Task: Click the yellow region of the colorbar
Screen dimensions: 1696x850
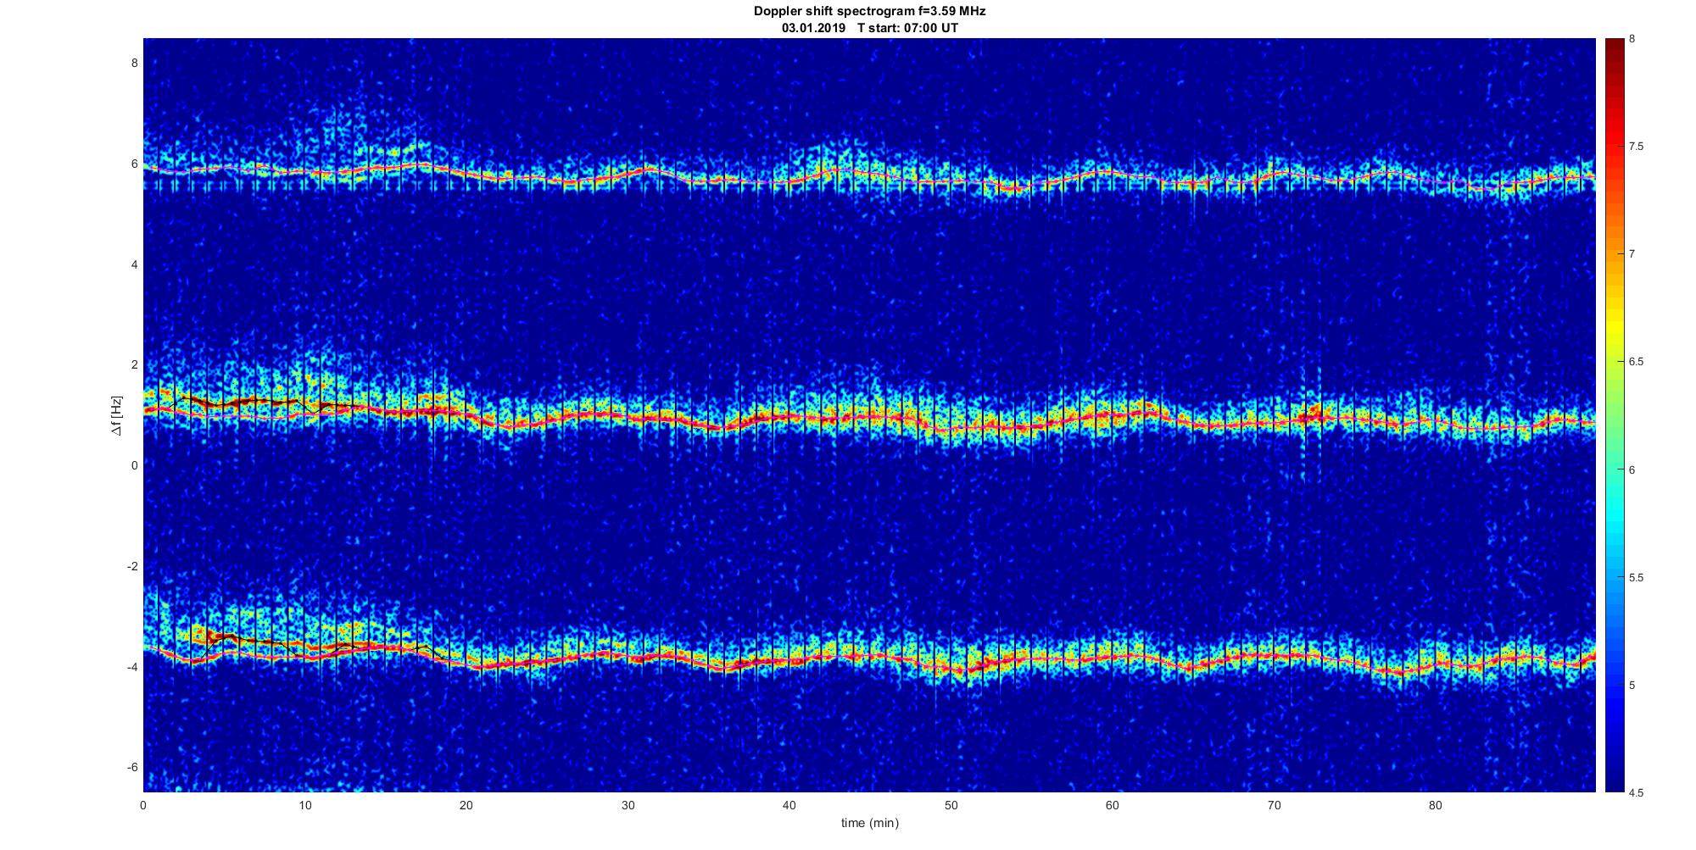Action: coord(1615,326)
